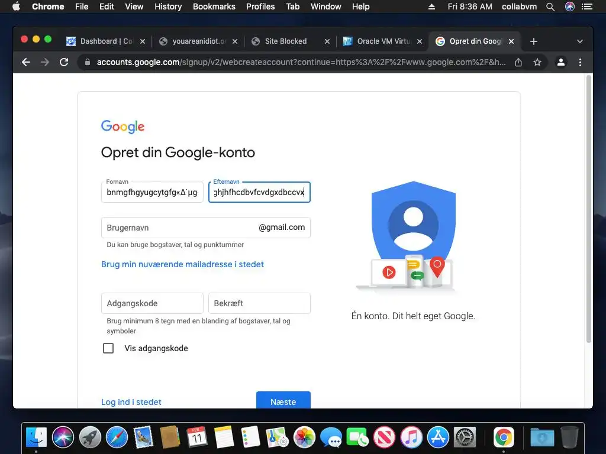Open Chrome's three-dot menu
The width and height of the screenshot is (606, 454).
tap(580, 62)
